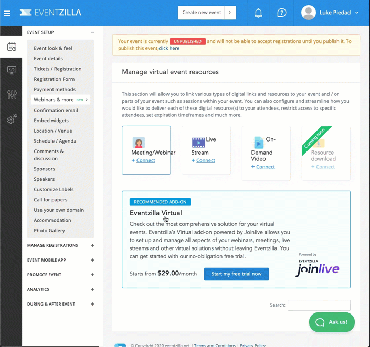Open Use your own domain

point(59,210)
